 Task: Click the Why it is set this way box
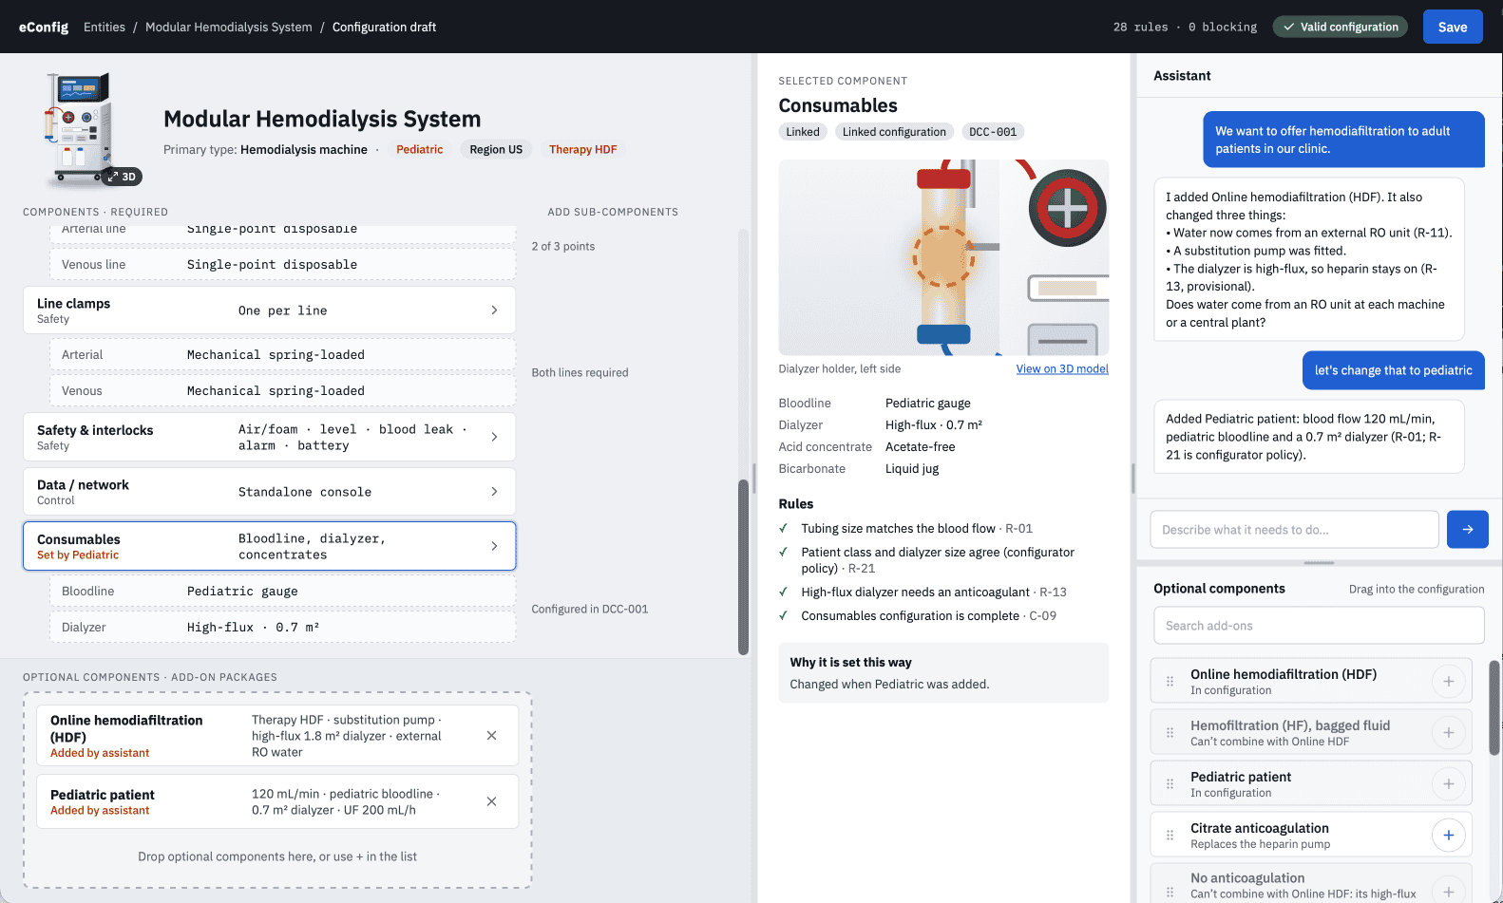(943, 672)
